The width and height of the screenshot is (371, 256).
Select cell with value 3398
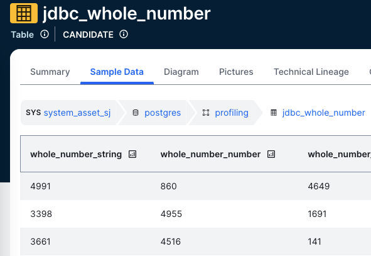click(x=41, y=214)
